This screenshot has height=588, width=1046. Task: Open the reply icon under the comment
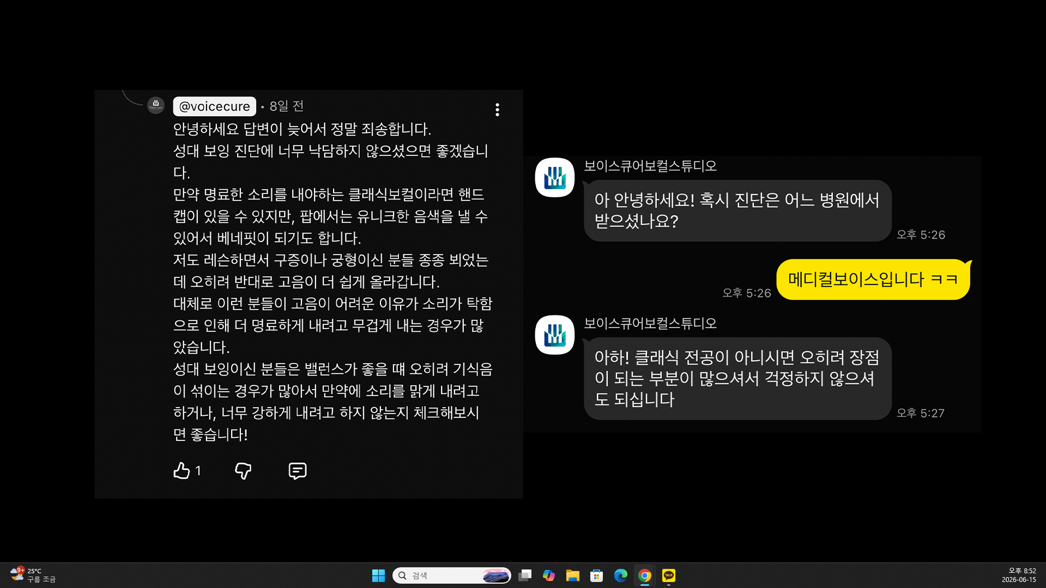click(x=297, y=471)
